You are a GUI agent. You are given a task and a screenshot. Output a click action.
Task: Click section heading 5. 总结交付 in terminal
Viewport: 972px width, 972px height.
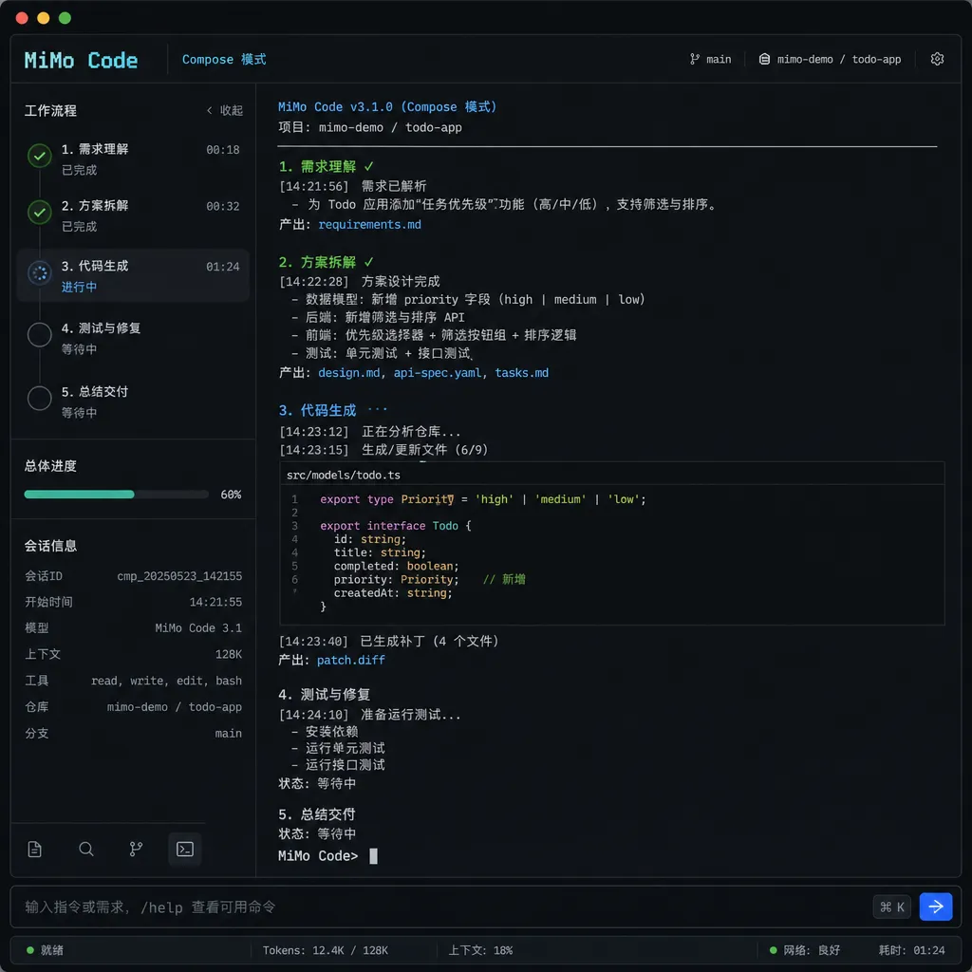317,813
